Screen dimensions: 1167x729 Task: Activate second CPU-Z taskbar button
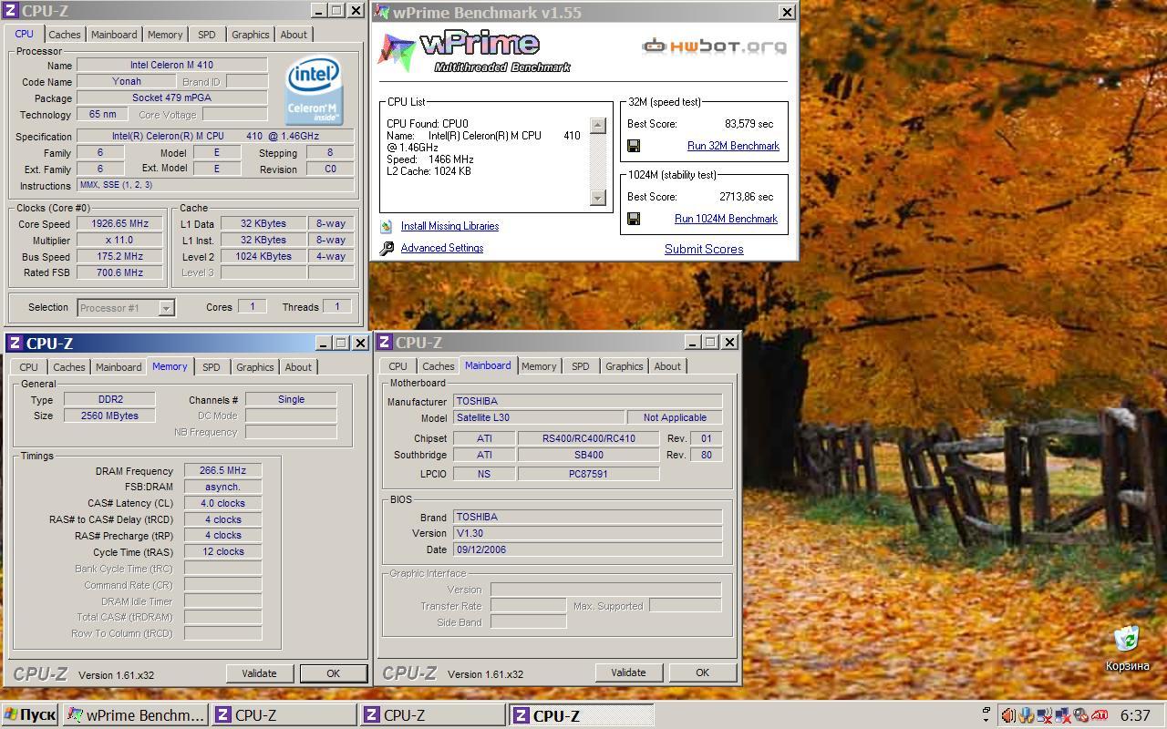point(433,715)
